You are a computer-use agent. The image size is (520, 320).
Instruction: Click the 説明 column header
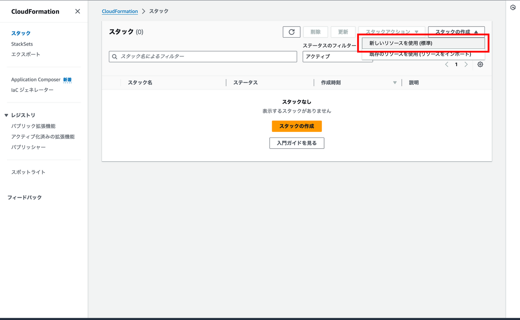click(414, 83)
